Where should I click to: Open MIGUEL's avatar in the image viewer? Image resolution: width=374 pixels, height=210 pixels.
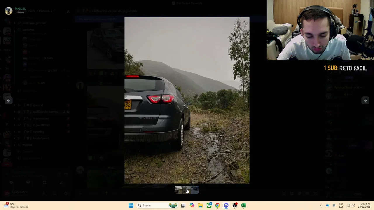8,11
